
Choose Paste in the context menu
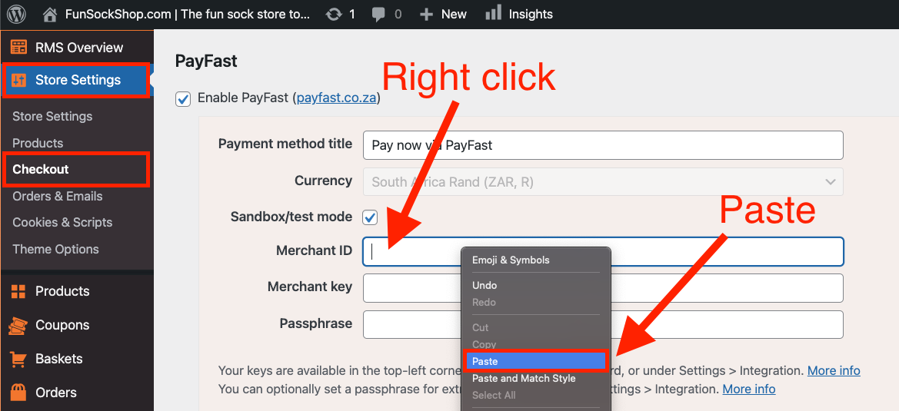pyautogui.click(x=534, y=361)
